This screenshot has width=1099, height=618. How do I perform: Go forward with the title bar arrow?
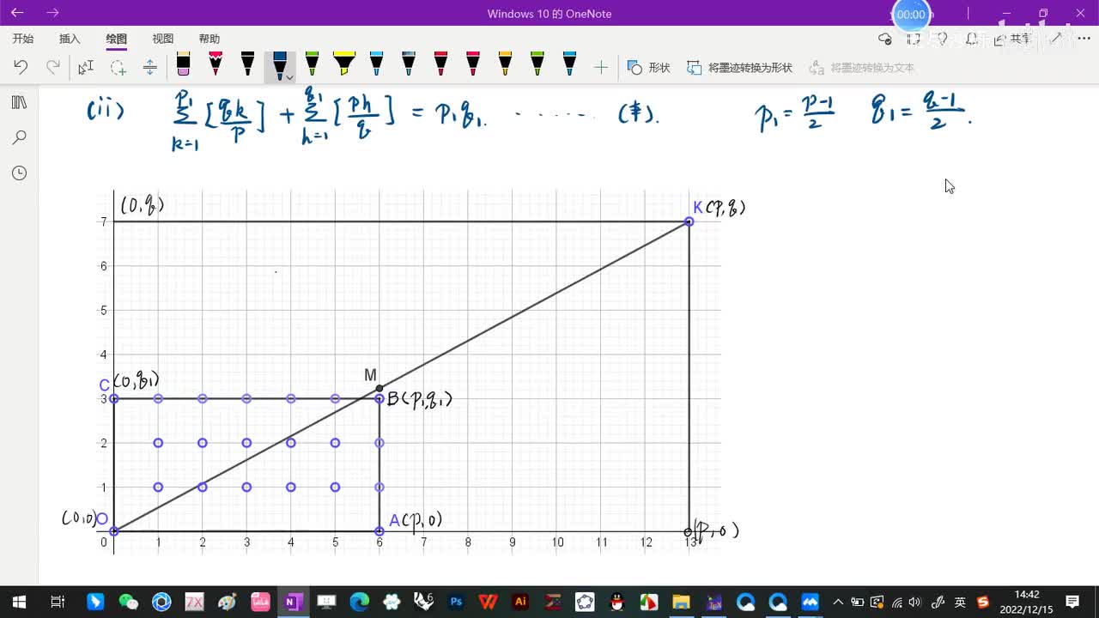(52, 13)
